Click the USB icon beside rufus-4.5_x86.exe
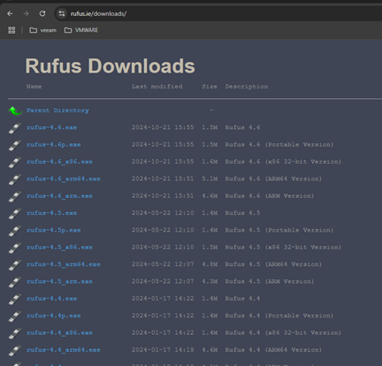Viewport: 382px width, 366px height. pos(15,248)
